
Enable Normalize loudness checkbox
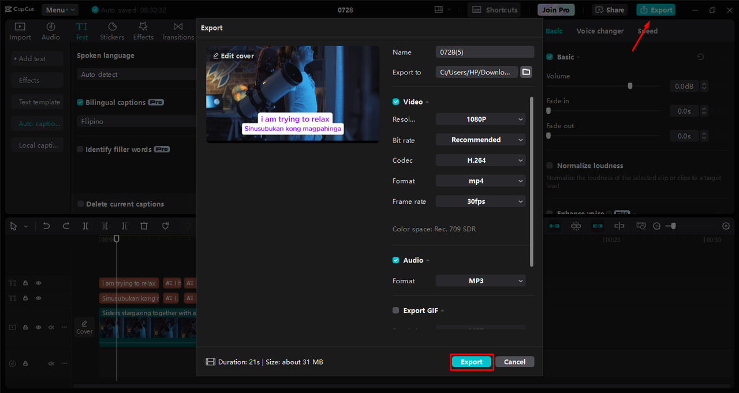550,166
